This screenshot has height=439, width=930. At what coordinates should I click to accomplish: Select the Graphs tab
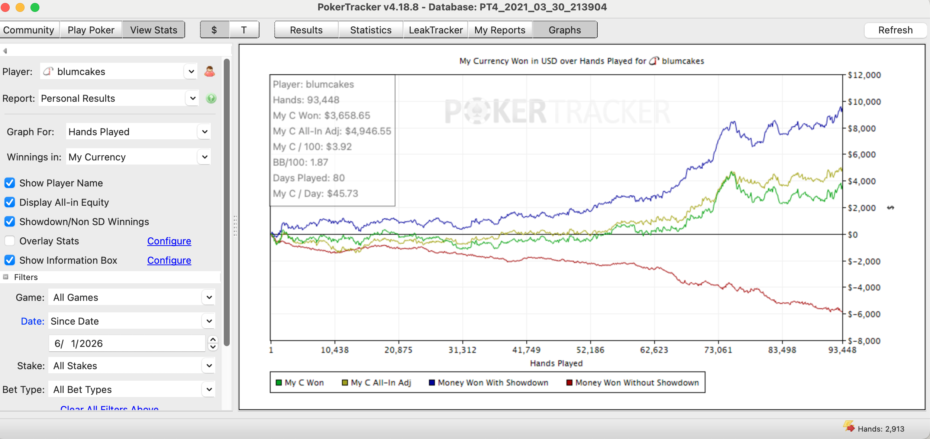point(565,30)
